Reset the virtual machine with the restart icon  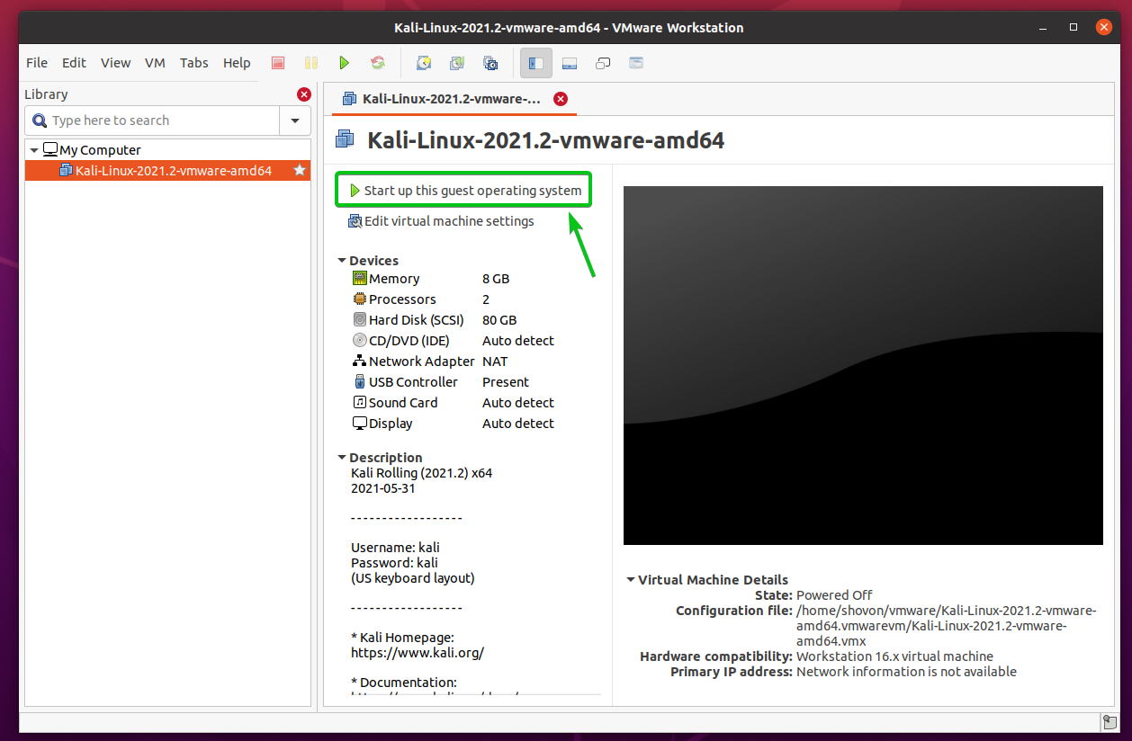tap(378, 63)
